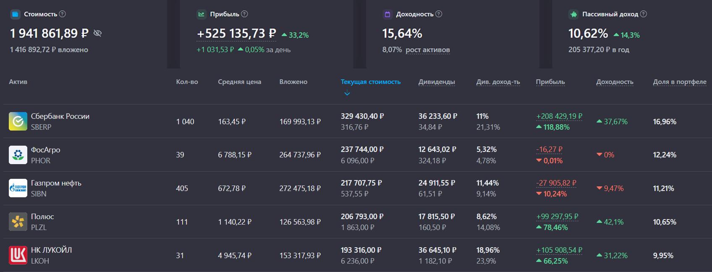Screen dimensions: 712x272
Task: Sort table by Див. доход-ть column
Action: pyautogui.click(x=498, y=82)
